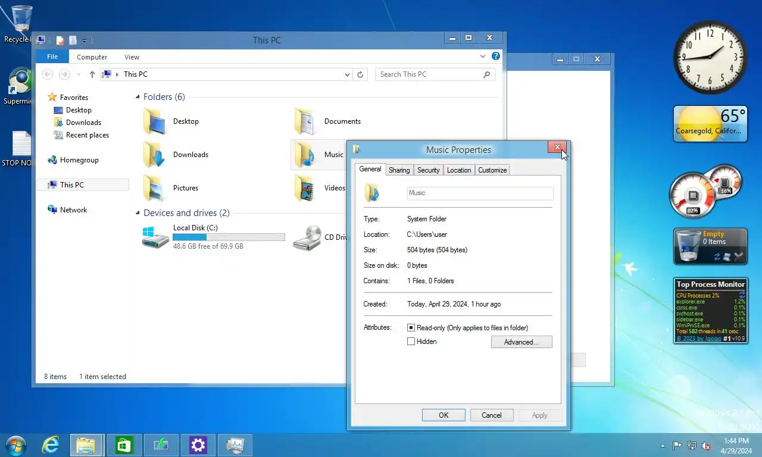Click the Advanced... button
This screenshot has width=762, height=457.
[521, 342]
